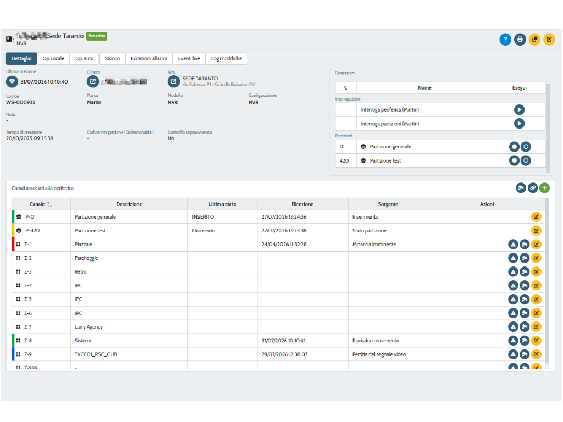Edit the Z-3 Retro channel
This screenshot has width=563, height=422.
[x=536, y=272]
